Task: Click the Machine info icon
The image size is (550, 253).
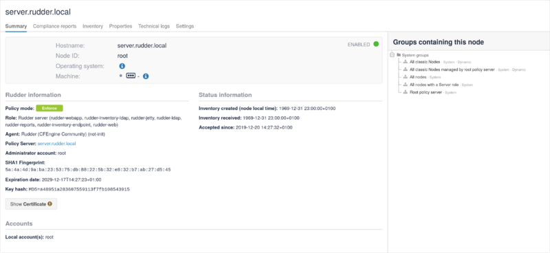Action: click(146, 76)
